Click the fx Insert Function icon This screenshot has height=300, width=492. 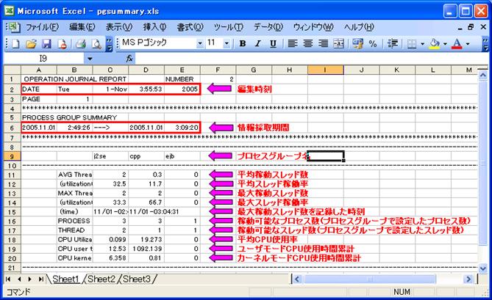[x=129, y=58]
